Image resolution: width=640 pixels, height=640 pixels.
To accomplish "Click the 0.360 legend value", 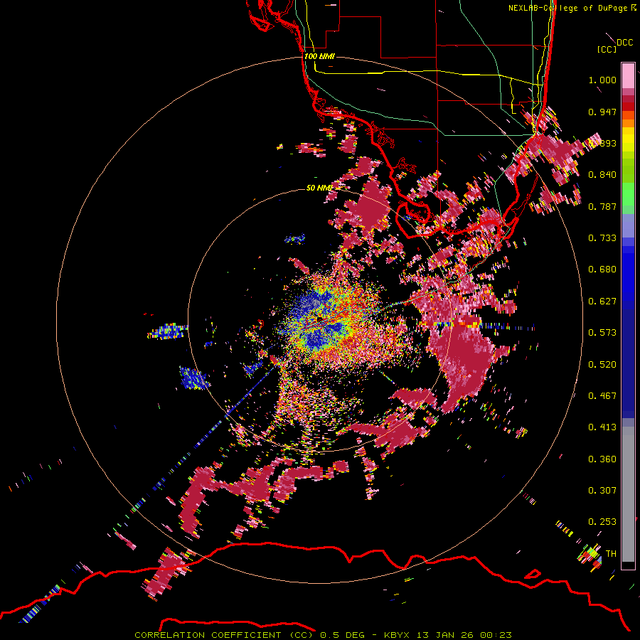I will tap(602, 459).
